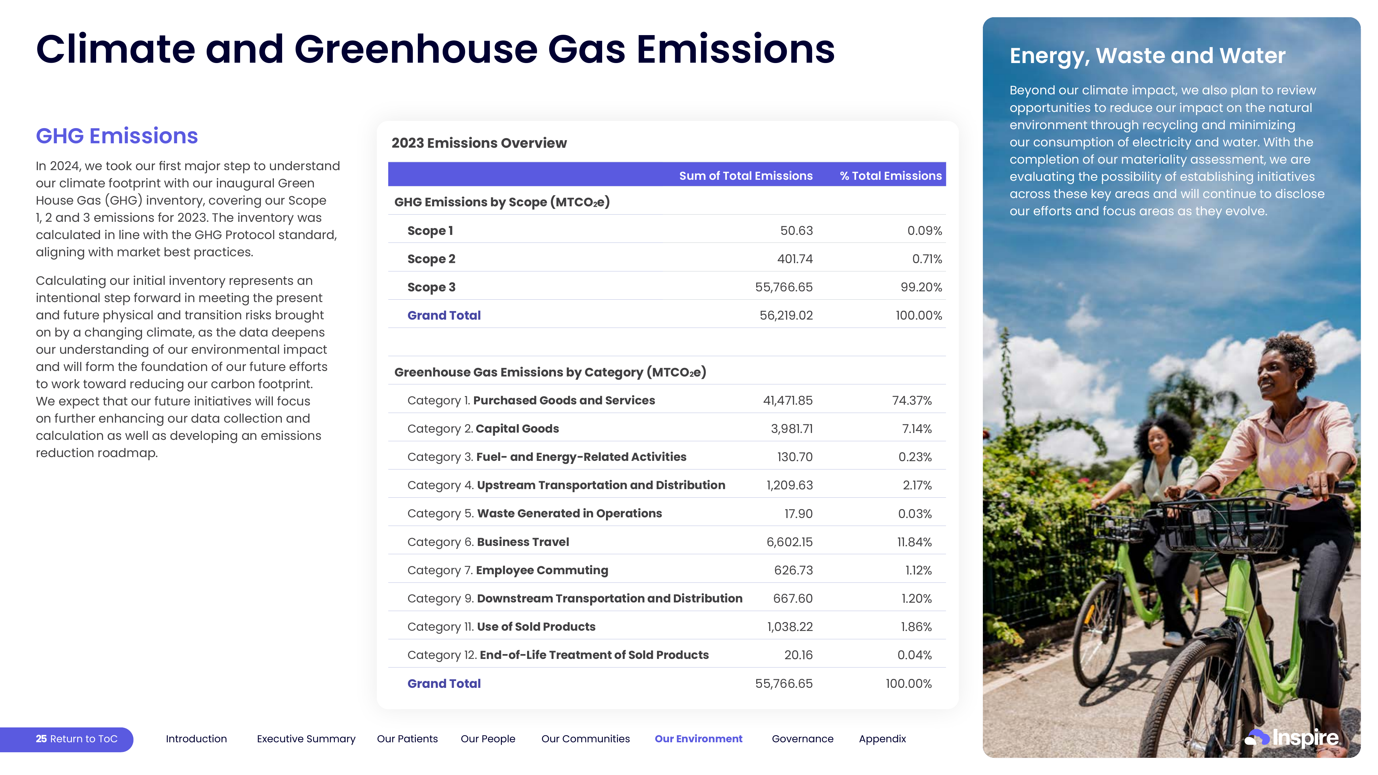Click the Return to ToC button
This screenshot has height=775, width=1378.
[x=66, y=738]
